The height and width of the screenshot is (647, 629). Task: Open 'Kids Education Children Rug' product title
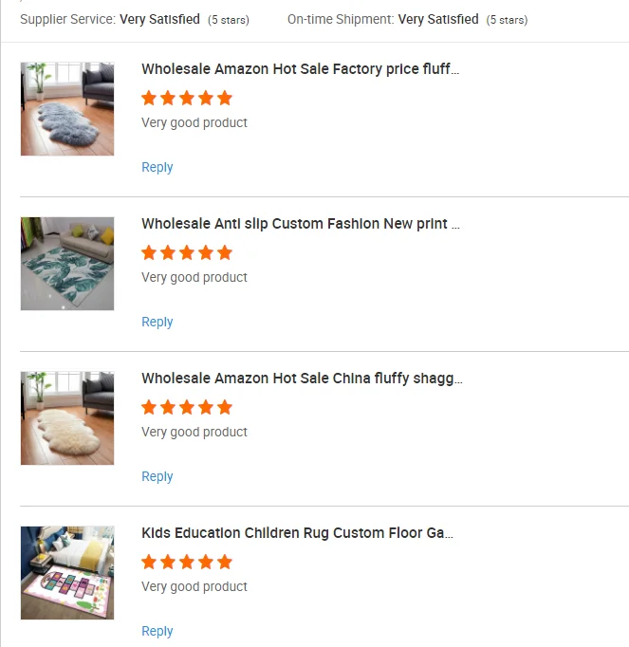(x=297, y=533)
